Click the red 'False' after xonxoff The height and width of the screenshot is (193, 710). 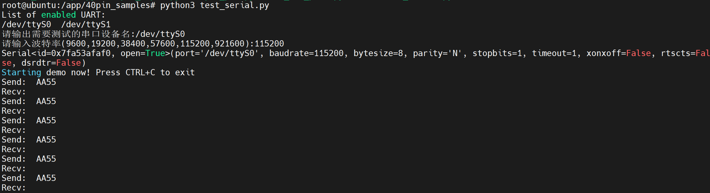(x=638, y=53)
